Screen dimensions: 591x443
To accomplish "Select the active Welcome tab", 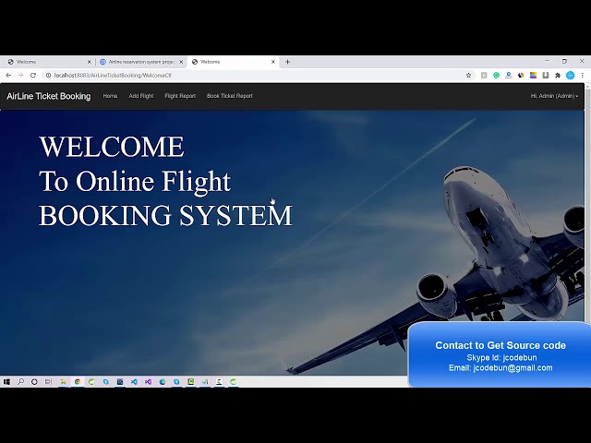I will point(233,62).
